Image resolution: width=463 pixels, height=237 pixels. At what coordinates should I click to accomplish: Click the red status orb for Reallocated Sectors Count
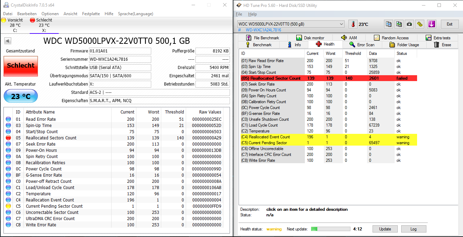(x=8, y=138)
